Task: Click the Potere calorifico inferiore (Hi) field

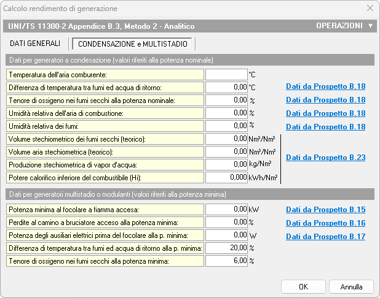Action: [226, 177]
